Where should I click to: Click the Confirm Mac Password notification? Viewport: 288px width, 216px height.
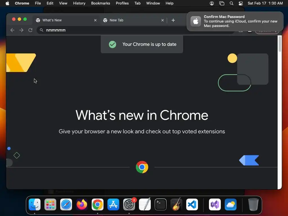tap(235, 21)
